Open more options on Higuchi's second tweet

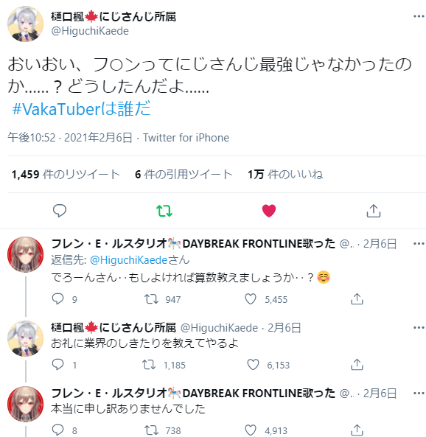[x=419, y=328]
